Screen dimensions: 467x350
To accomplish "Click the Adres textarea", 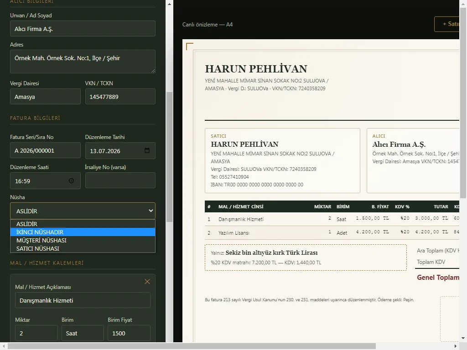I will pos(83,62).
